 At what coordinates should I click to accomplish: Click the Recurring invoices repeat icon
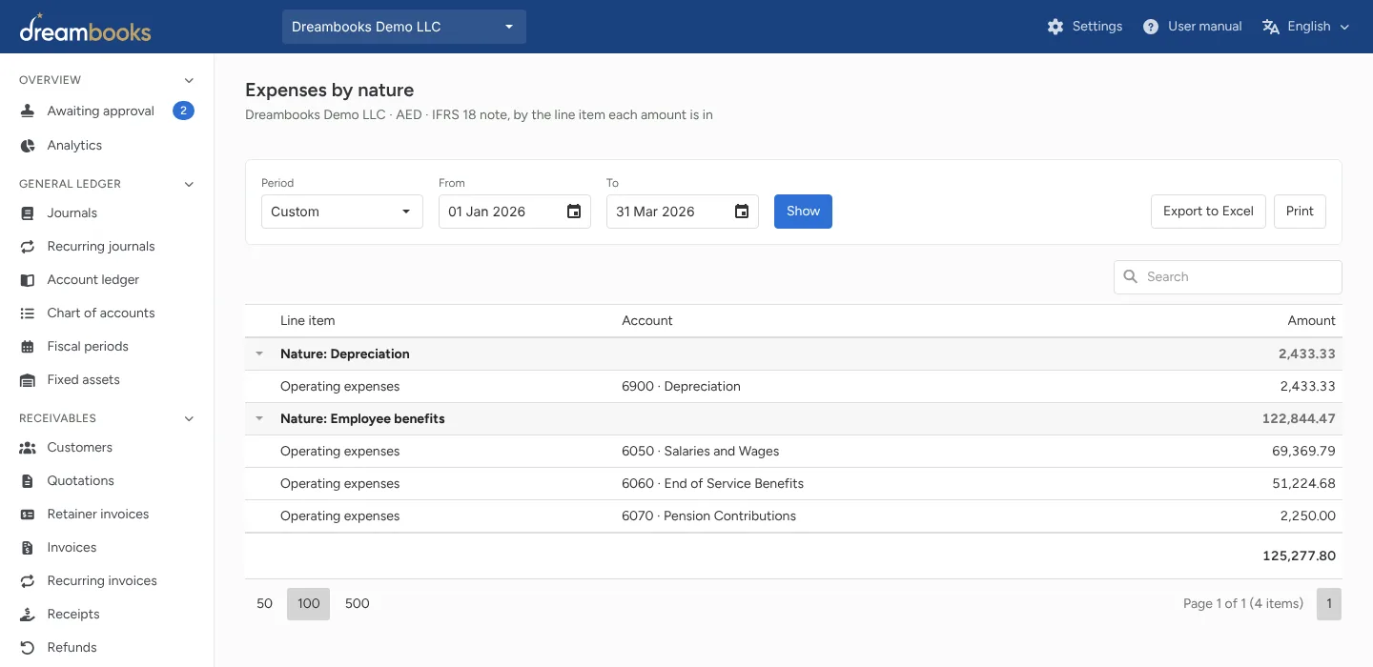28,581
